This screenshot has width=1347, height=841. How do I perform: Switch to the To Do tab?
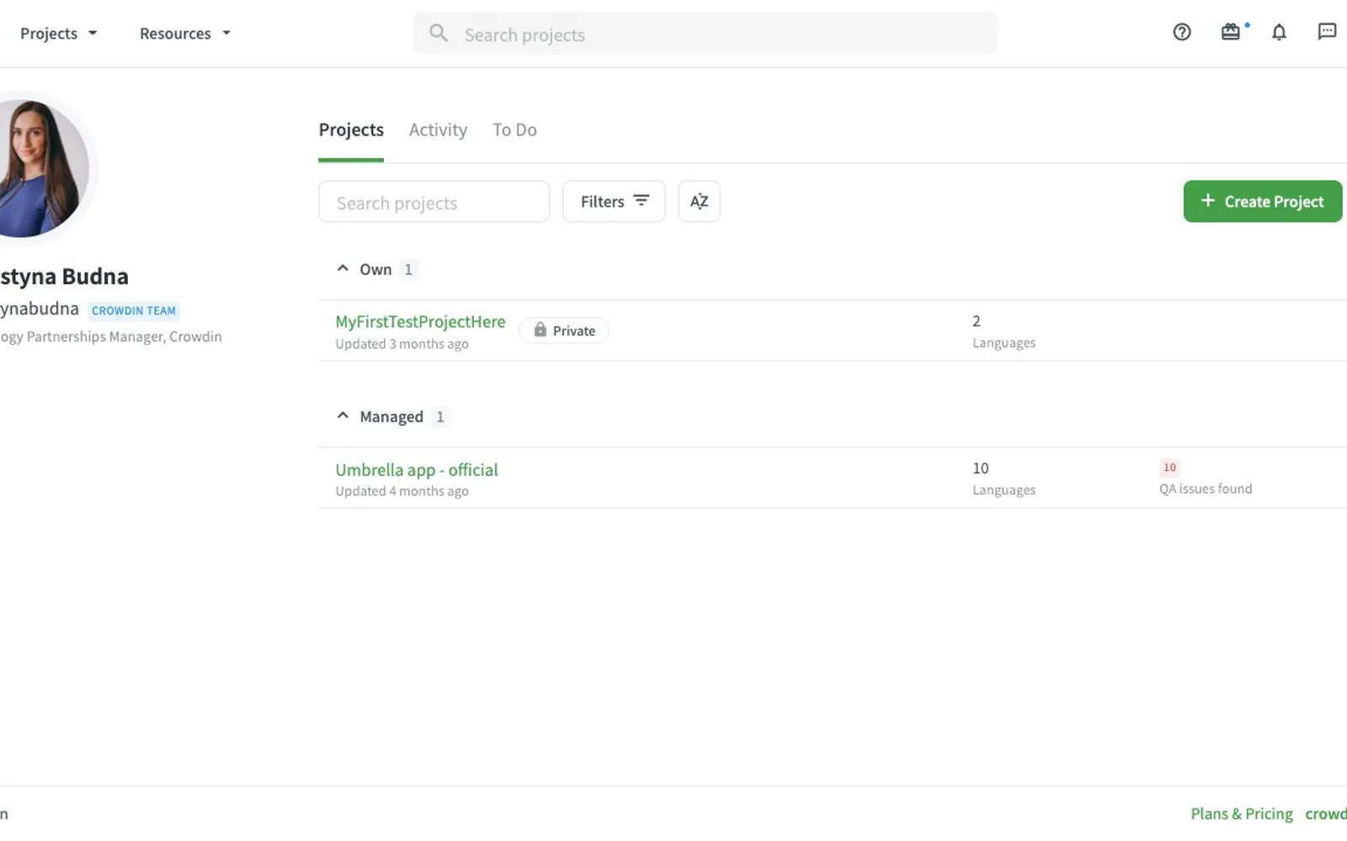(x=514, y=130)
